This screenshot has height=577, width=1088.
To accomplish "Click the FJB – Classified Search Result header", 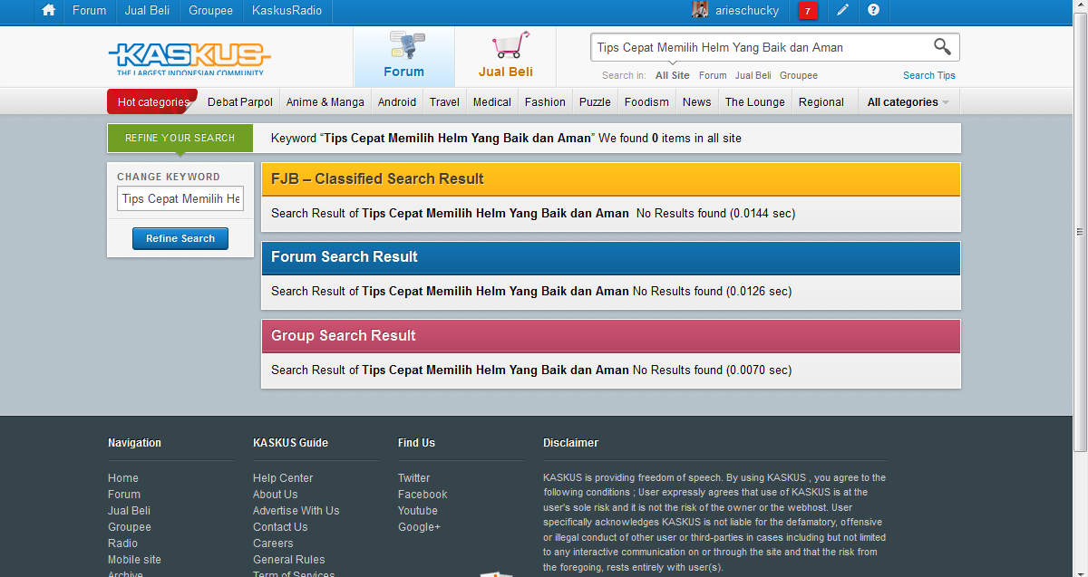I will (x=611, y=179).
